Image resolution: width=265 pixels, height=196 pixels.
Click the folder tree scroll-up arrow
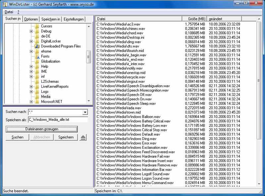tap(89, 26)
